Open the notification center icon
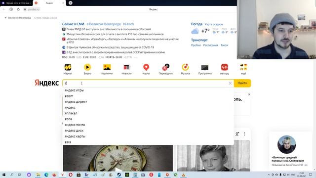 pos(311,175)
